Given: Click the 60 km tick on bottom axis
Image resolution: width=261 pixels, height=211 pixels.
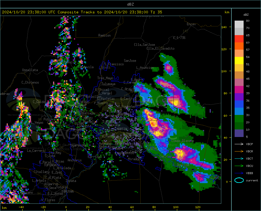Looking at the screenshot, I should point(132,207).
